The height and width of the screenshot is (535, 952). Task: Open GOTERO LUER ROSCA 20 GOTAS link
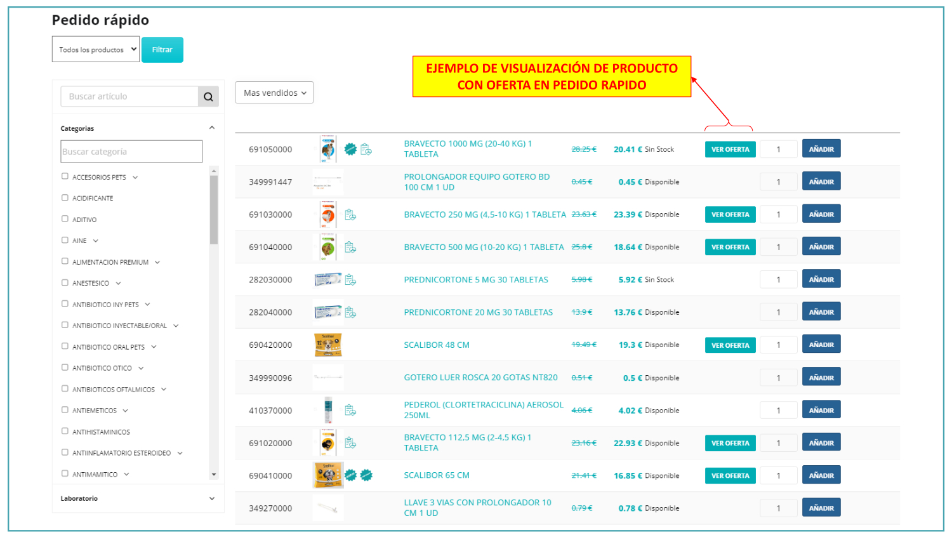tap(480, 378)
